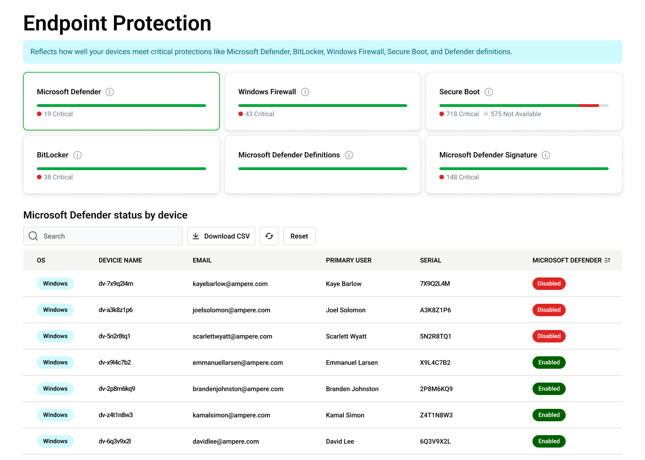Click the search magnifier icon
Image resolution: width=645 pixels, height=460 pixels.
(33, 236)
